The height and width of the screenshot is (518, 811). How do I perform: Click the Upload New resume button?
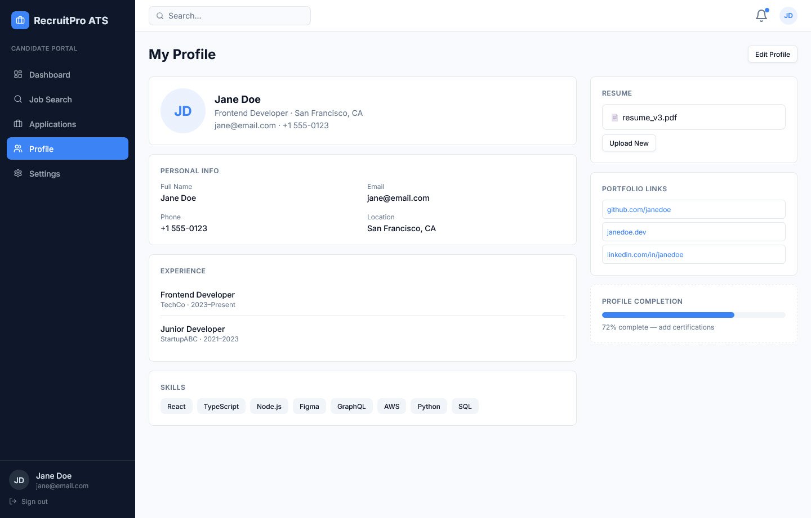(629, 143)
